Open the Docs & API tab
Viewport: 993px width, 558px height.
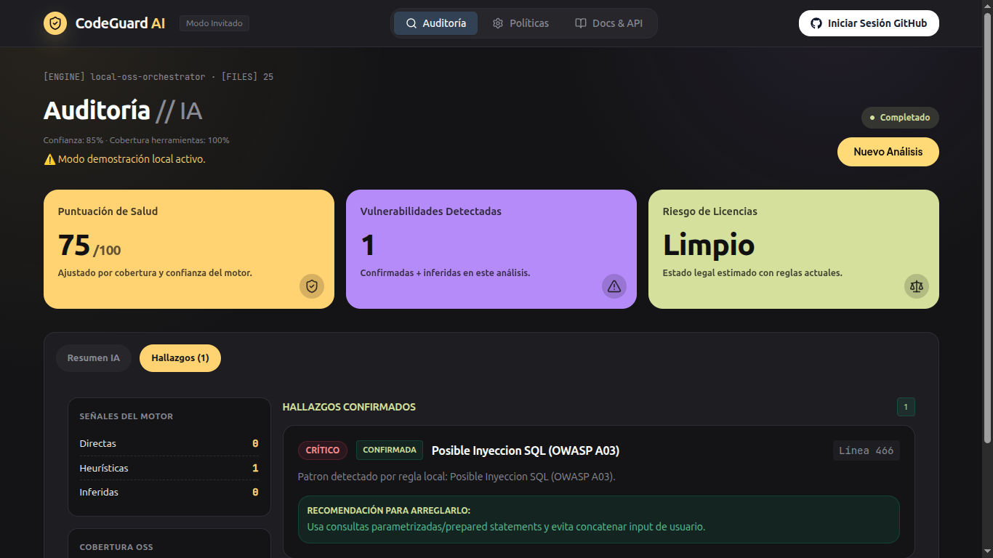click(x=608, y=23)
